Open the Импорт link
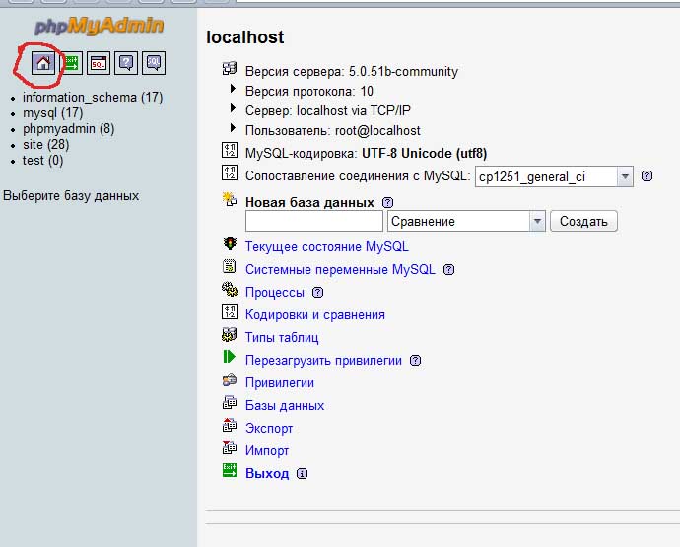Image resolution: width=680 pixels, height=547 pixels. coord(267,450)
